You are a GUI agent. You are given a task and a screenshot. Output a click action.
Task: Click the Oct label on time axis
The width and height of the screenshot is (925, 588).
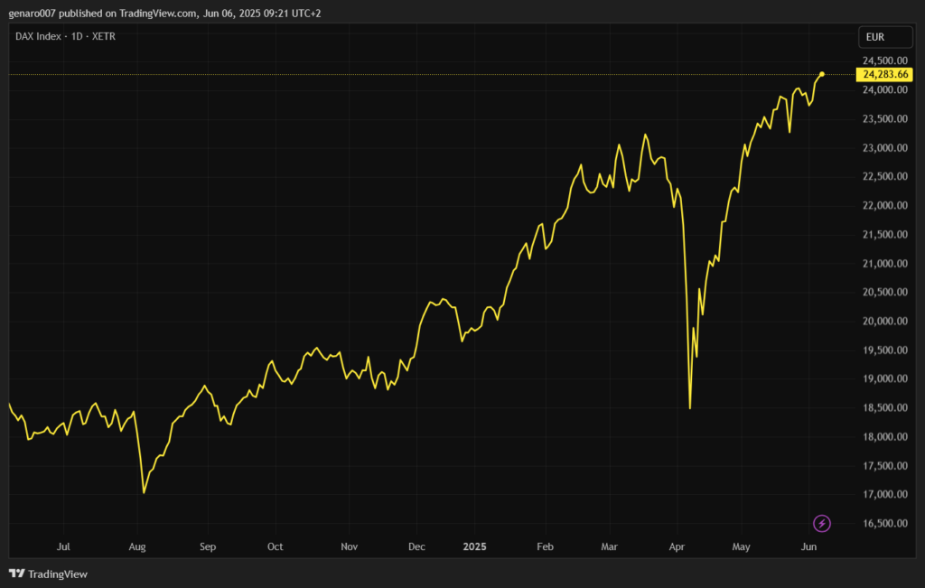(275, 546)
